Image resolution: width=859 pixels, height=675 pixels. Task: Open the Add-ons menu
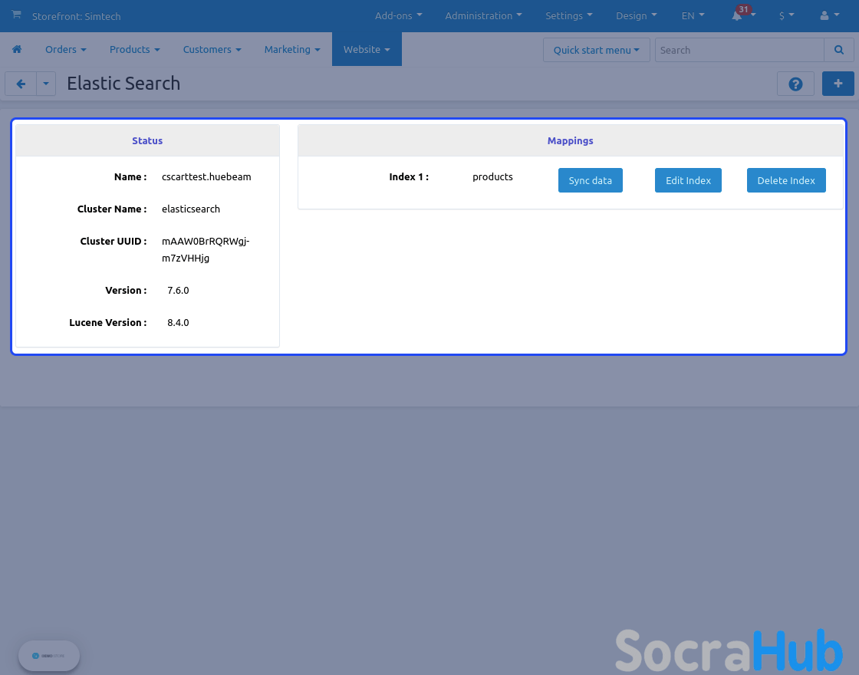398,15
